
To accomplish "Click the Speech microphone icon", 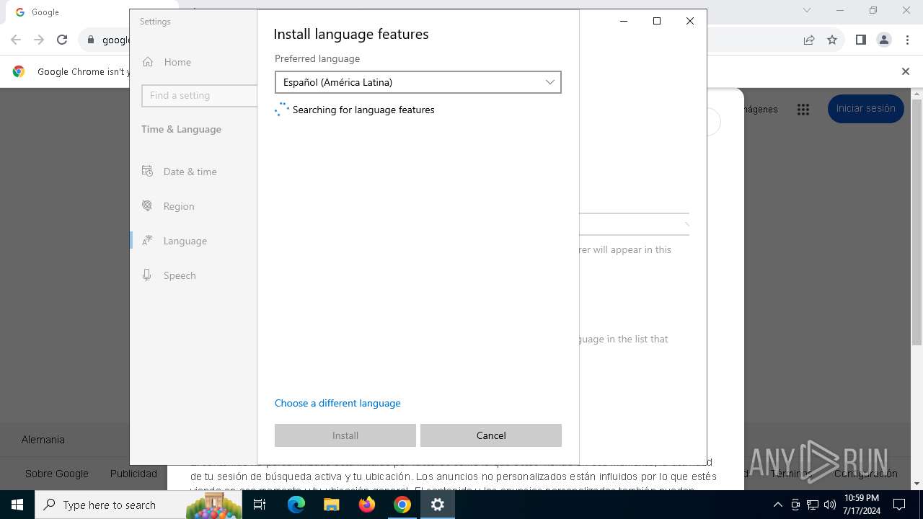I will click(x=147, y=275).
